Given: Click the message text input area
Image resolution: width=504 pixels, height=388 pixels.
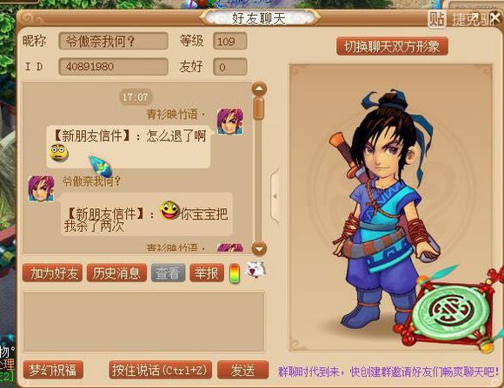Looking at the screenshot, I should tap(143, 322).
